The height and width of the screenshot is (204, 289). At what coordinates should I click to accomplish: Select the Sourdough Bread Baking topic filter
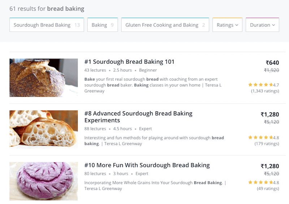(47, 25)
